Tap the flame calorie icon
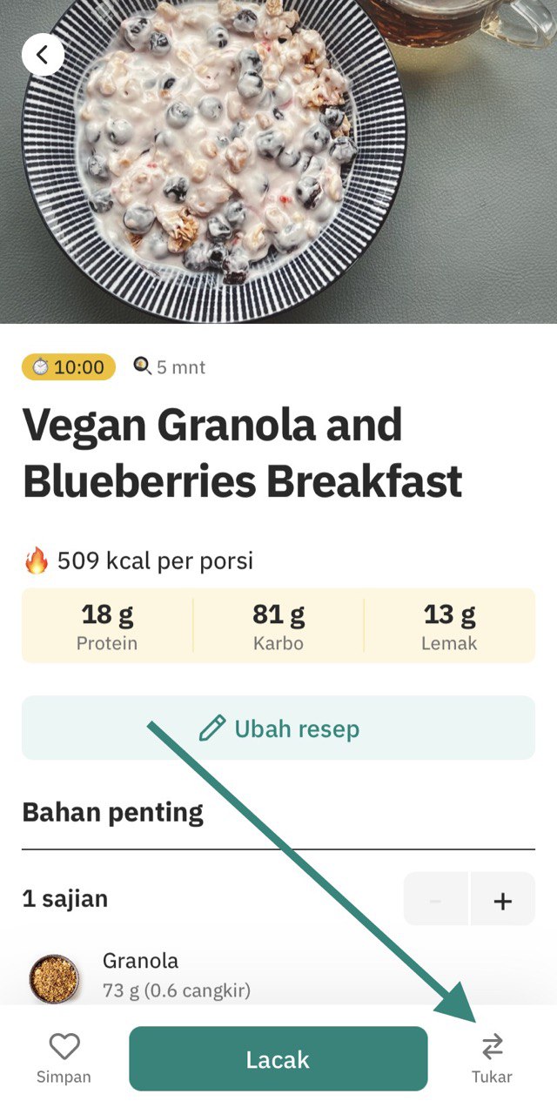The image size is (557, 1114). coord(37,560)
